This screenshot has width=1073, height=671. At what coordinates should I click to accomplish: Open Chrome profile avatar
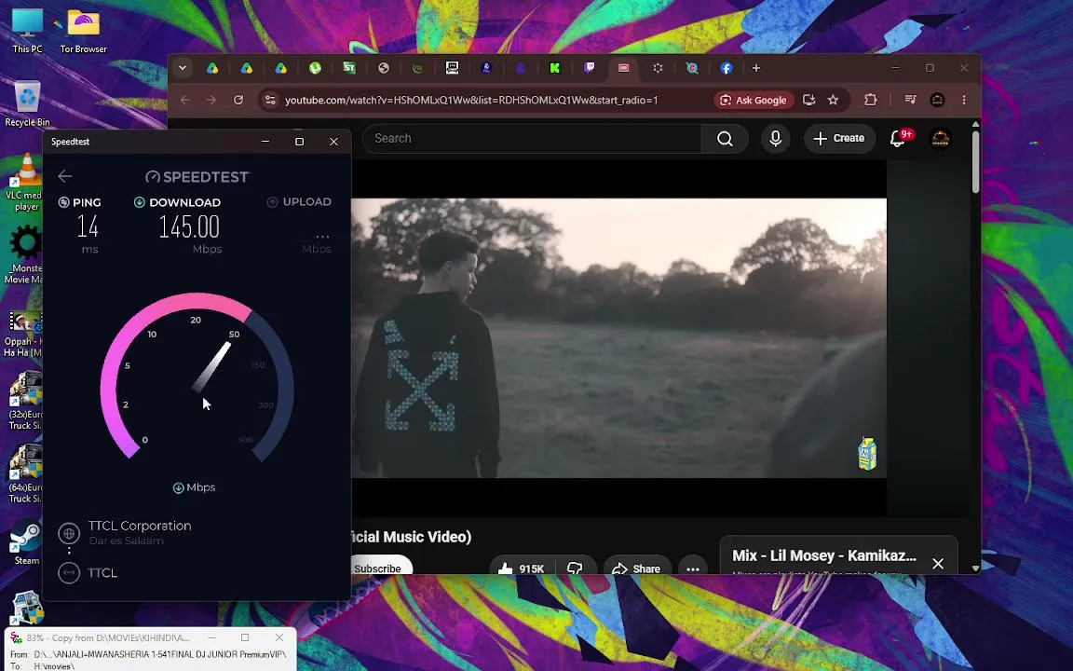tap(938, 100)
